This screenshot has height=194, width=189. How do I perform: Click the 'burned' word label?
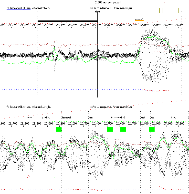[66, 117]
